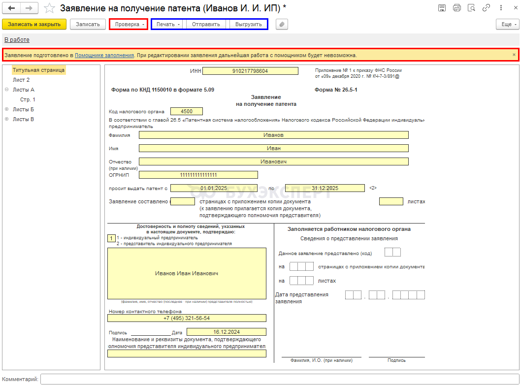Select 'Листы Б' in the tree
The width and height of the screenshot is (520, 385).
point(23,109)
